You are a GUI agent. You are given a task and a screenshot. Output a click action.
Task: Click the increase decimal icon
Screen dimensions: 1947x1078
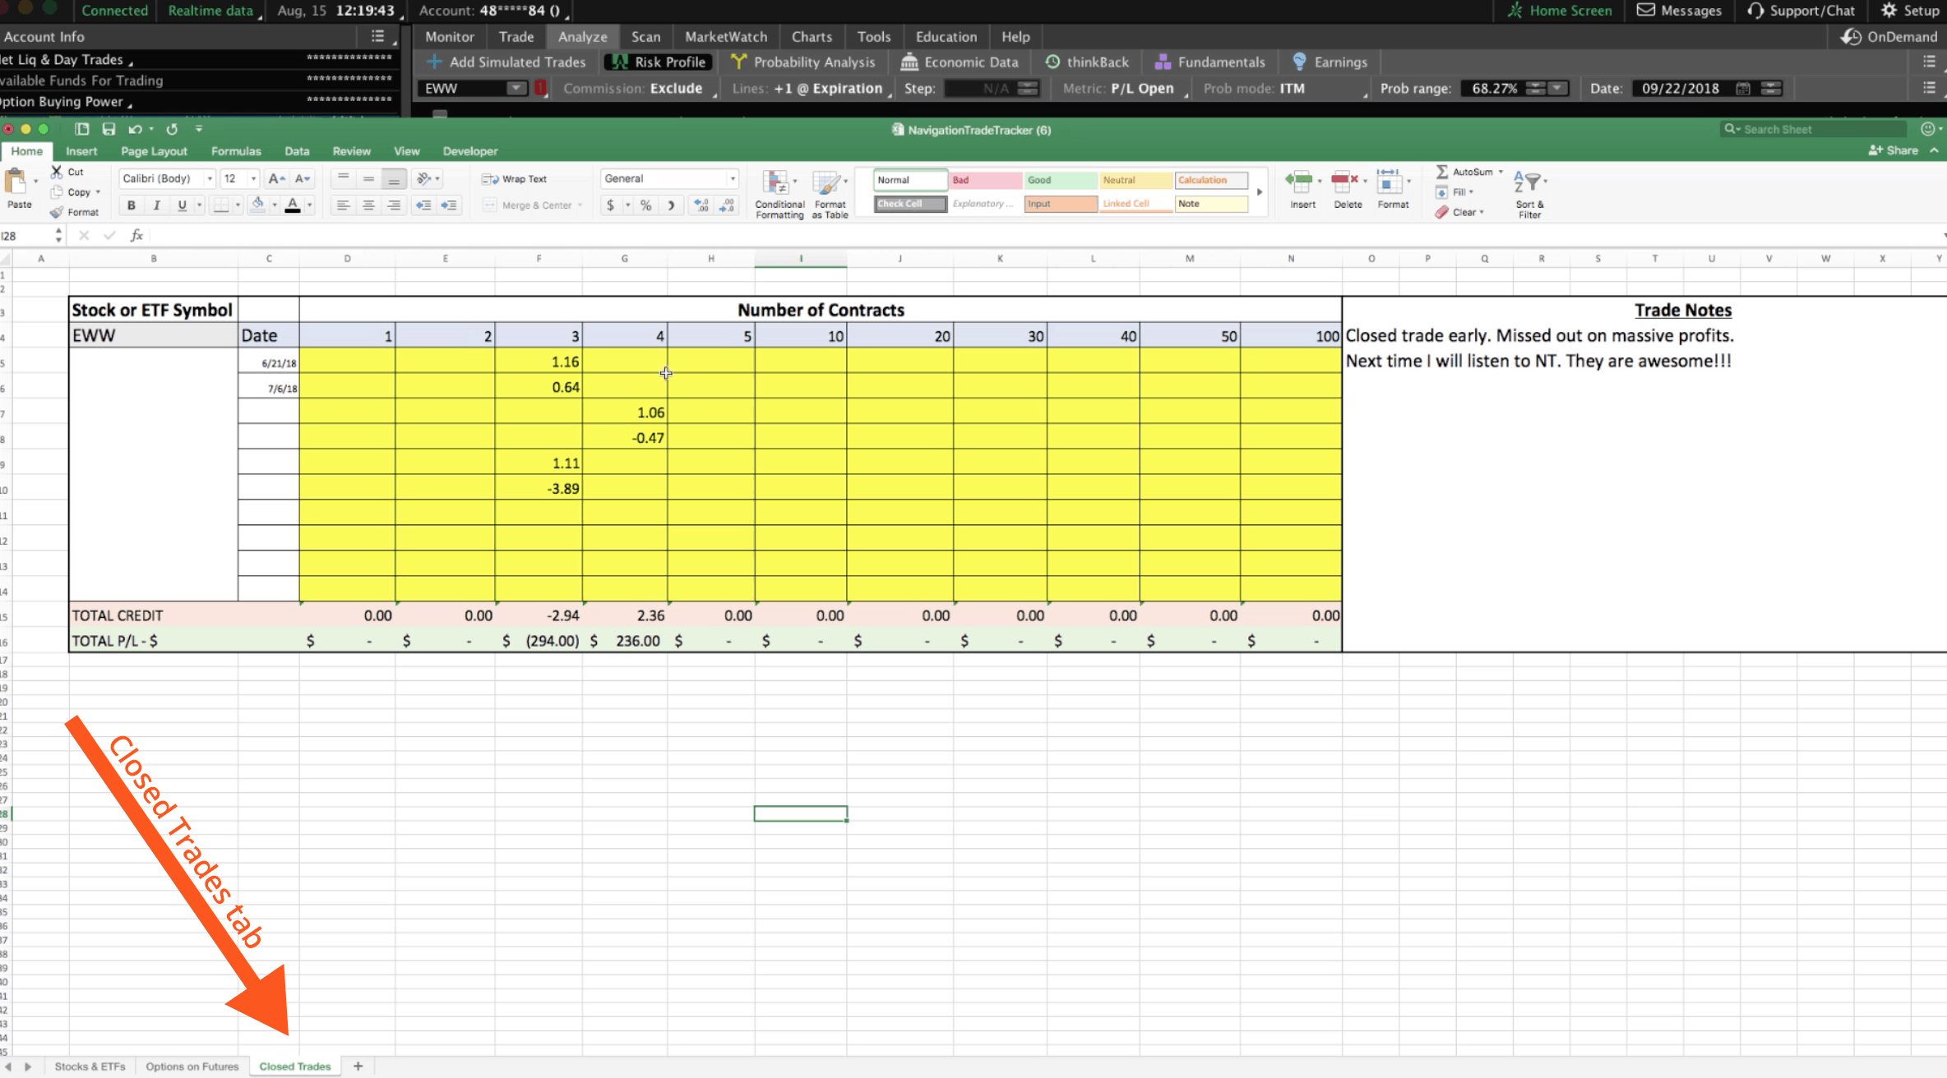(x=701, y=205)
